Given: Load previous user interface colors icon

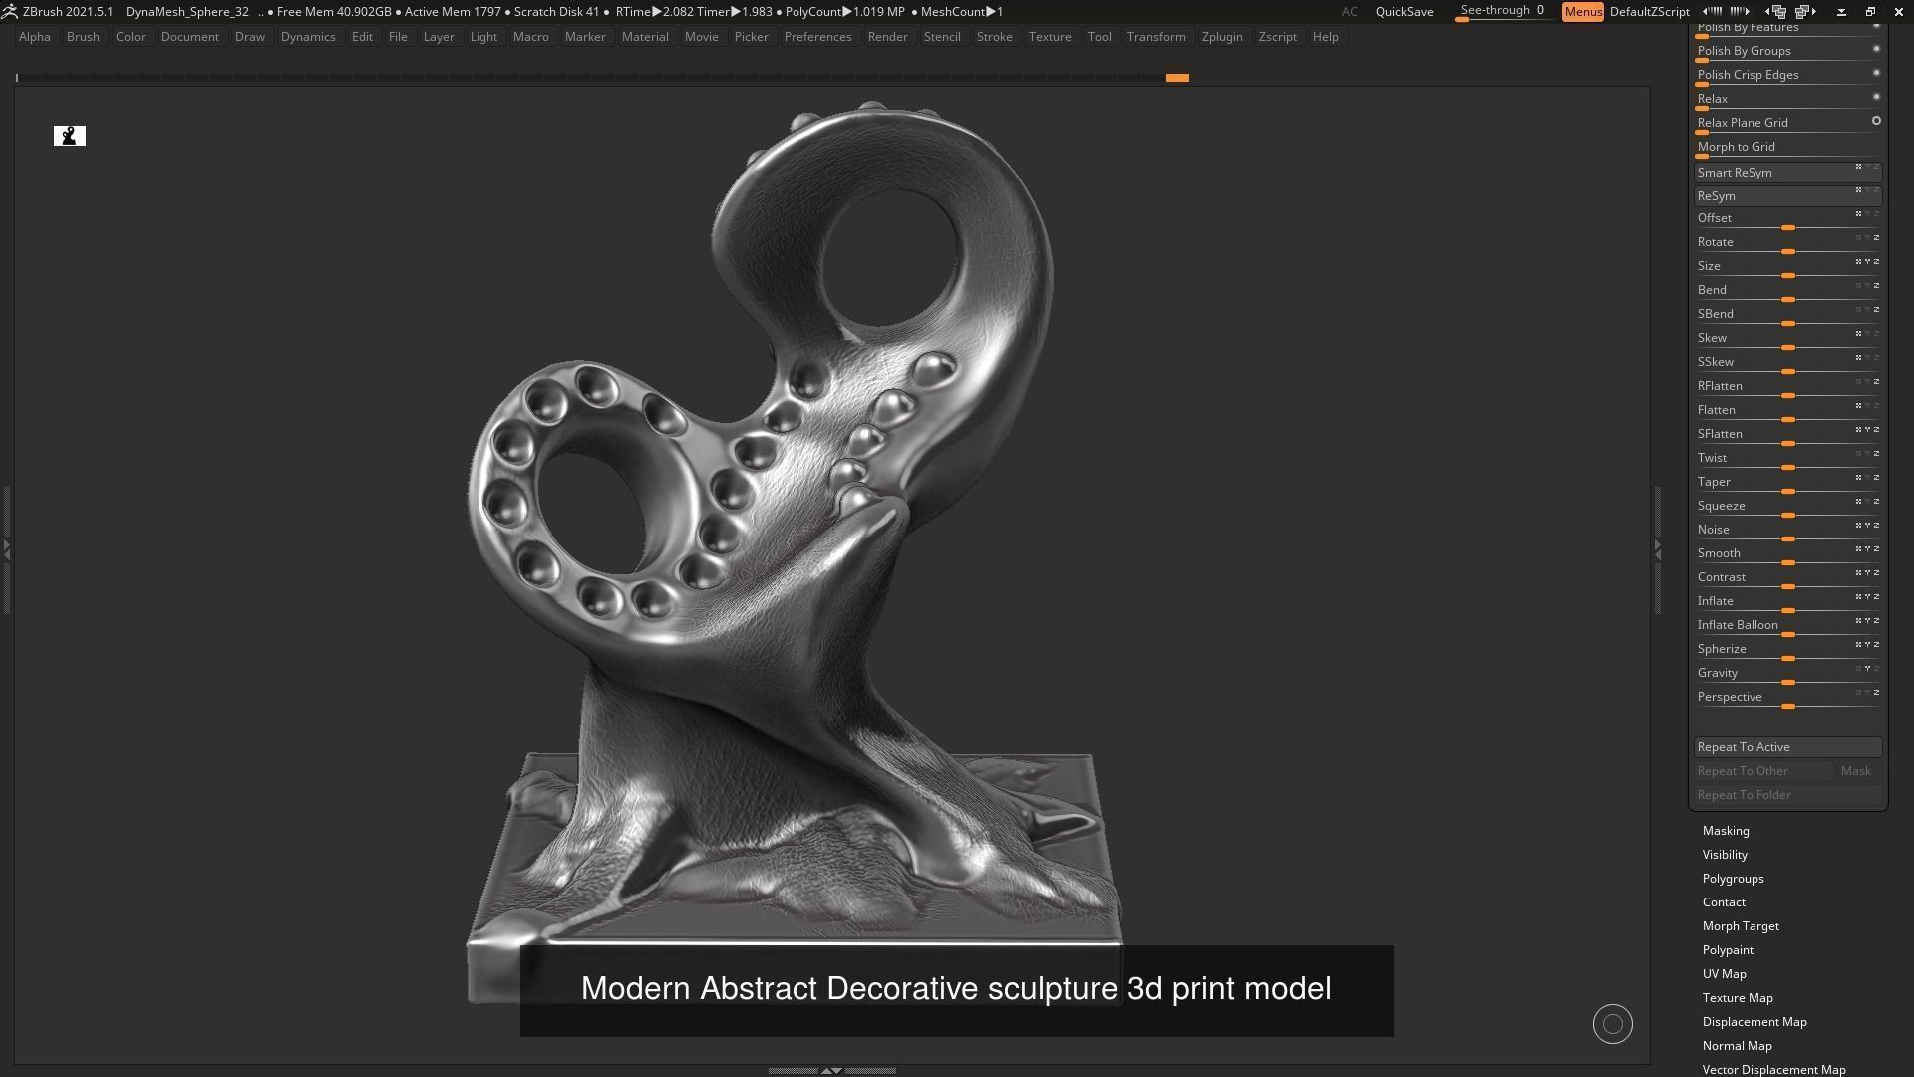Looking at the screenshot, I should pyautogui.click(x=1712, y=11).
